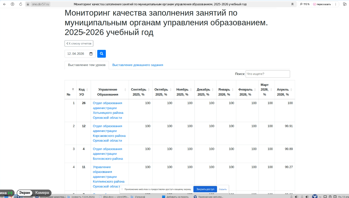Reload the page with the refresh icon
The height and width of the screenshot is (198, 349).
(21, 4)
